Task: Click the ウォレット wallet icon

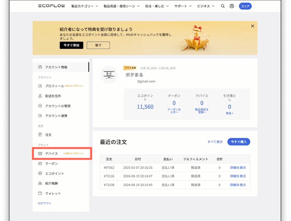Action: (x=40, y=193)
